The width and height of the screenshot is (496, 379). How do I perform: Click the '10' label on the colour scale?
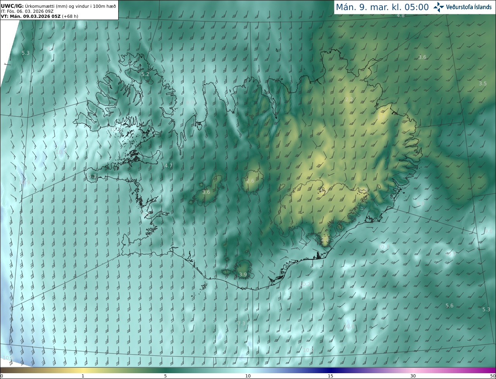click(248, 376)
